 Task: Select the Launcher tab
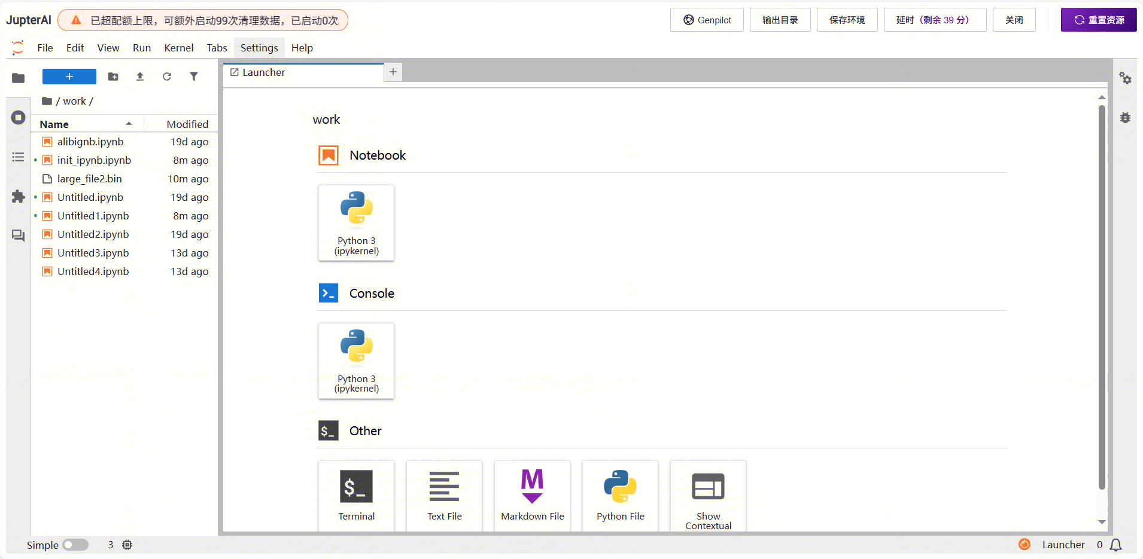point(303,72)
